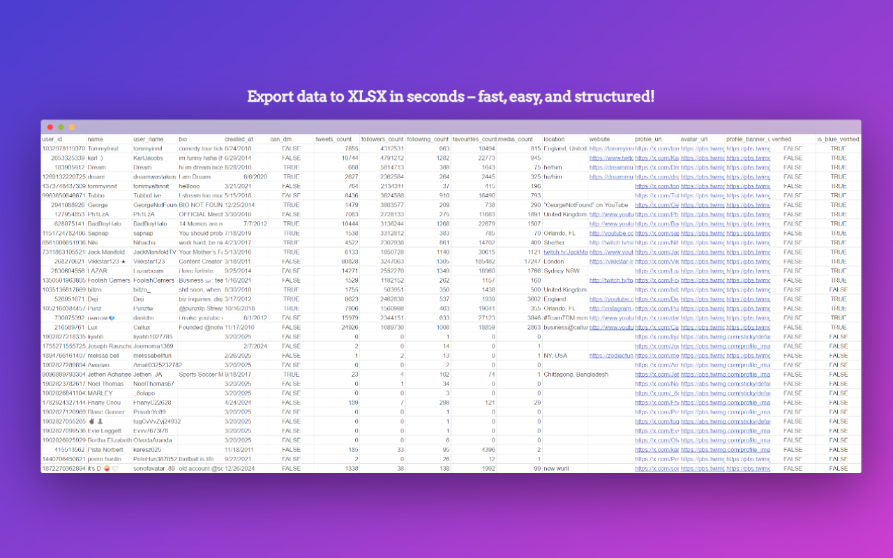The height and width of the screenshot is (558, 893).
Task: Select the location cell "GeorgeNotFound" on YouTube
Action: (565, 205)
